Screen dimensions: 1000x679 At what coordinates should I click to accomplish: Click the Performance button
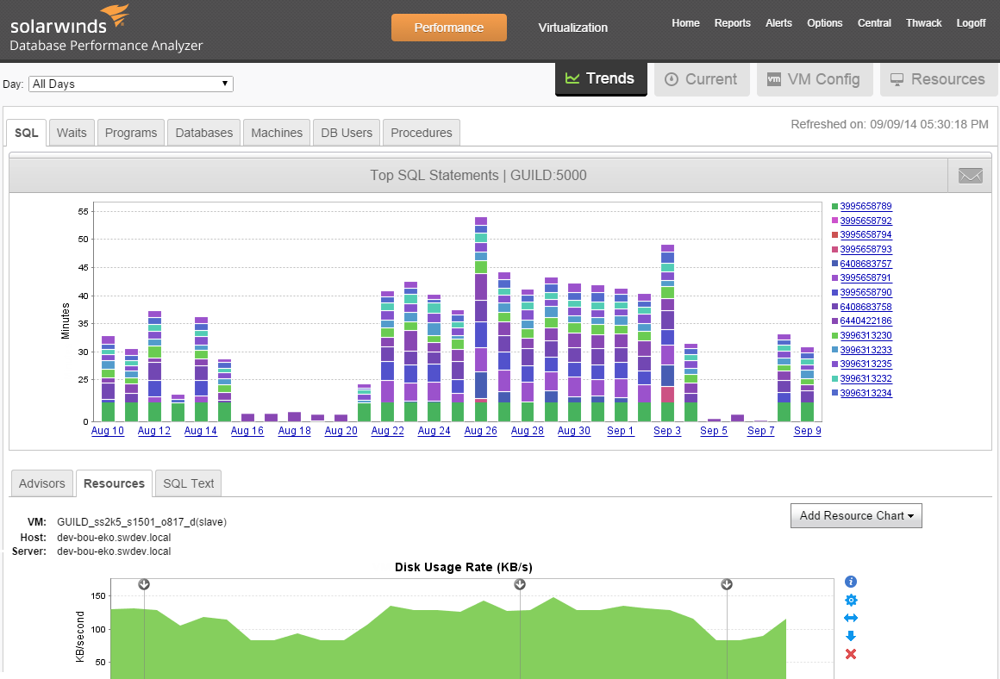(449, 28)
